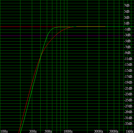The height and width of the screenshot is (133, 134).
Task: Click the crossing point of red and green curves
Action: tap(41, 57)
